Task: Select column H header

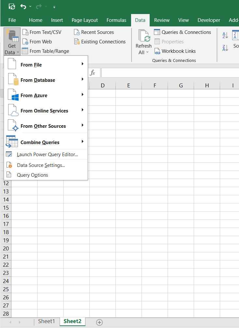Action: point(207,85)
